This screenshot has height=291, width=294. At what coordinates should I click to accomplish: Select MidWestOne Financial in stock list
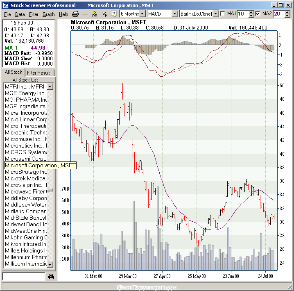[25, 231]
